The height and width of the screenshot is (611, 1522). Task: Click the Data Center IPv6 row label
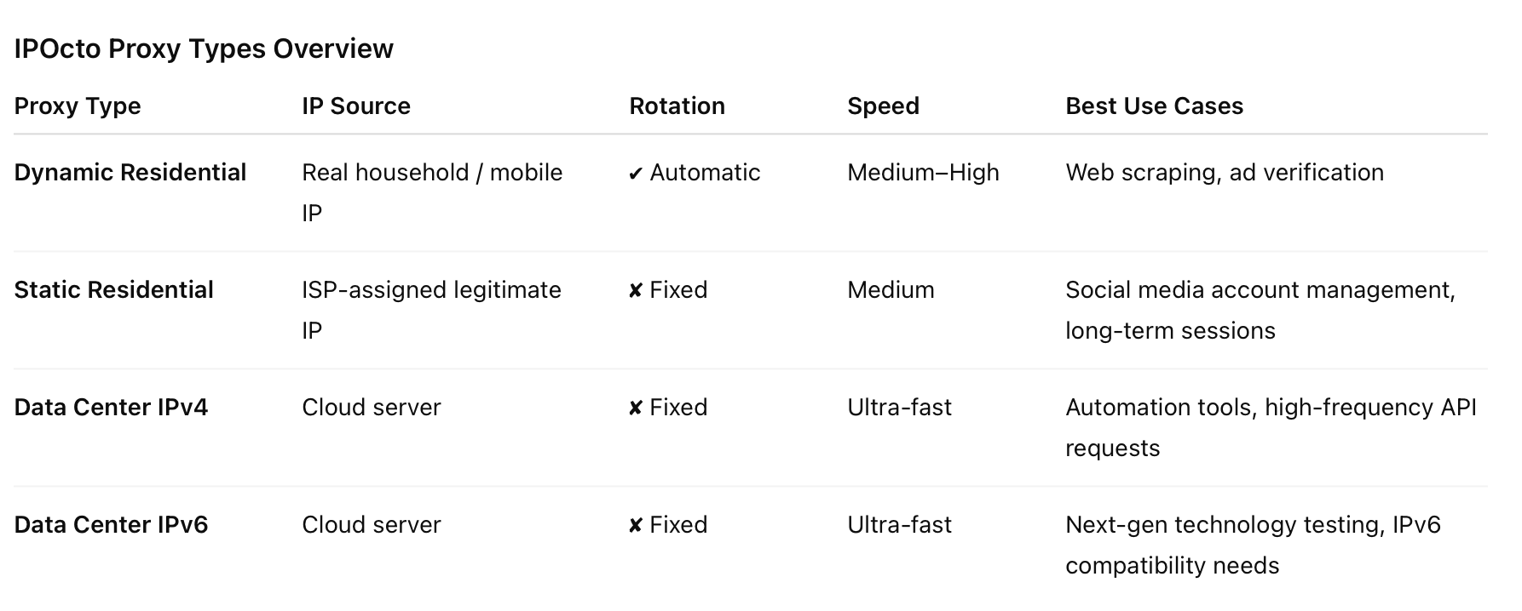point(111,525)
